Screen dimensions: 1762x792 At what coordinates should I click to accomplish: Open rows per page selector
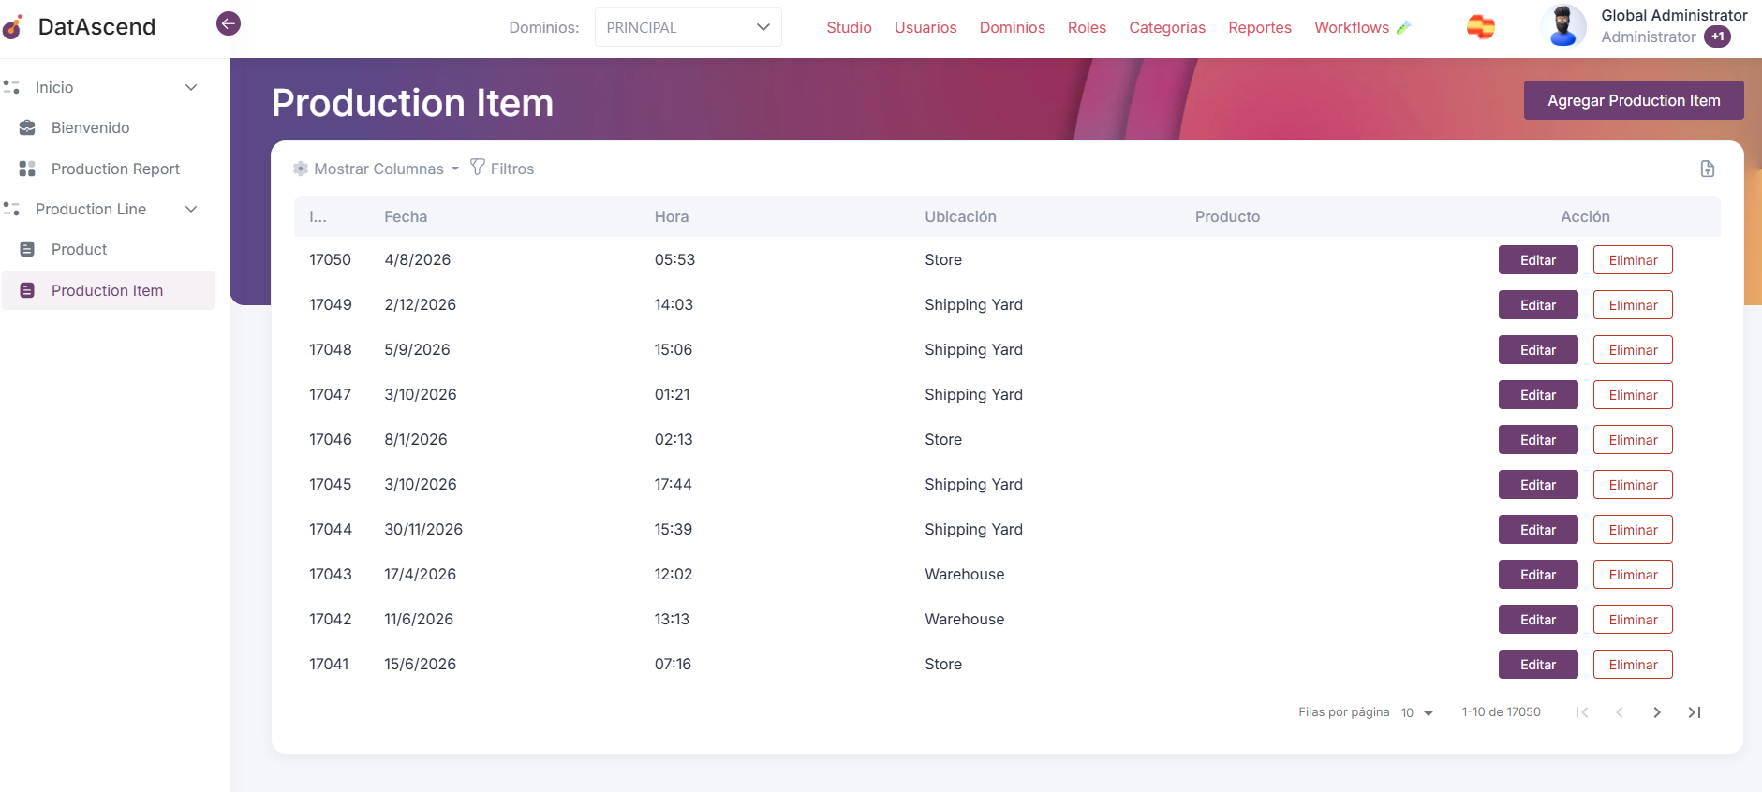pyautogui.click(x=1416, y=713)
